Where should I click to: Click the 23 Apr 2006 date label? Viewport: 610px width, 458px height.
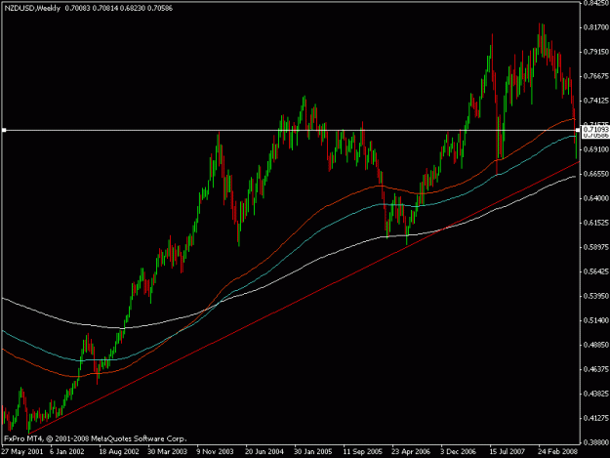411,452
